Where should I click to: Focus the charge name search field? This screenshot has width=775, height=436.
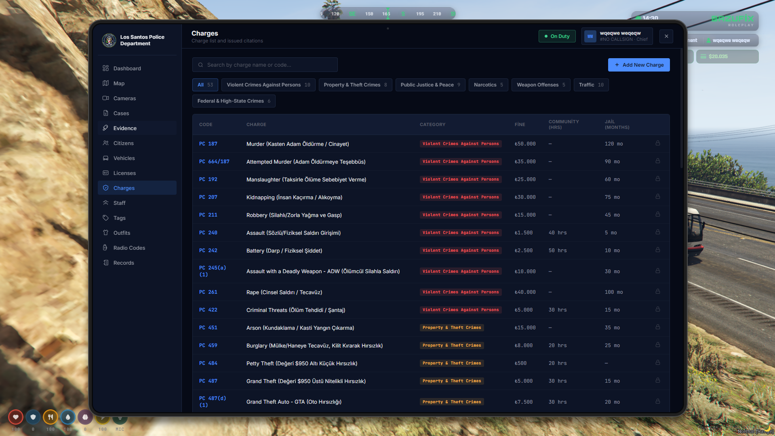coord(265,65)
